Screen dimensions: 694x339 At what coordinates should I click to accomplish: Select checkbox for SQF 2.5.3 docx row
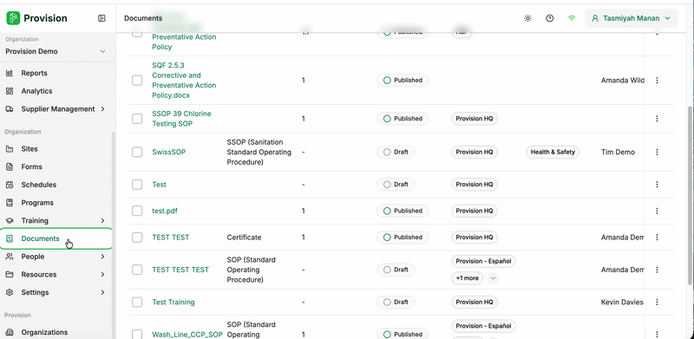tap(137, 80)
